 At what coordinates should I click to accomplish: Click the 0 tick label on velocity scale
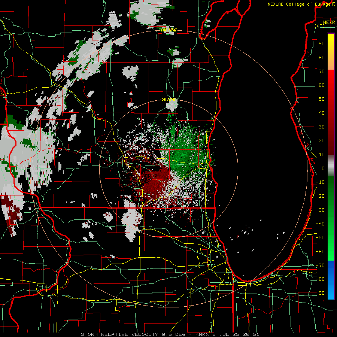point(323,168)
